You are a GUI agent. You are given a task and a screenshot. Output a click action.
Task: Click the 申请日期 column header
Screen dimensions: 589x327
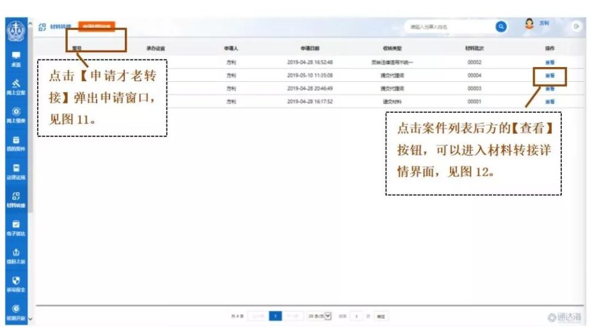pyautogui.click(x=310, y=48)
